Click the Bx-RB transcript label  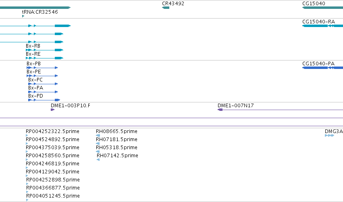pos(33,46)
